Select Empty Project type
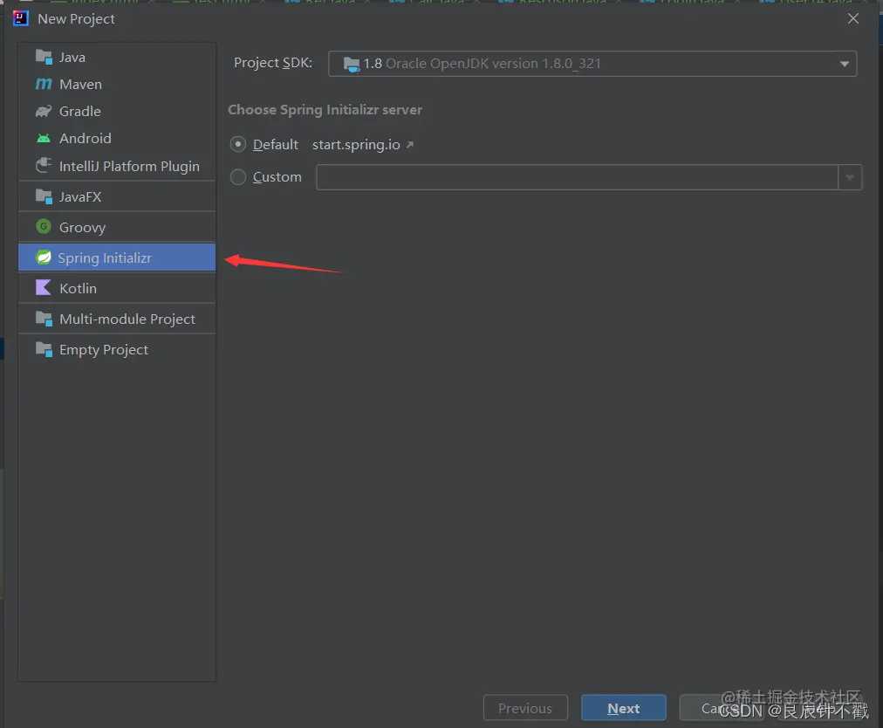The image size is (883, 728). 117,349
